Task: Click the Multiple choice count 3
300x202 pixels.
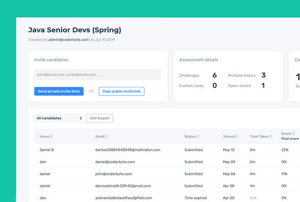Action: click(263, 75)
